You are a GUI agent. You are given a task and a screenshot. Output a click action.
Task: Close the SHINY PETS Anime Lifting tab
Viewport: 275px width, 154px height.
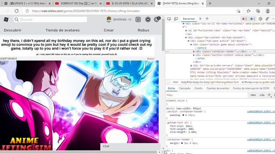203,3
